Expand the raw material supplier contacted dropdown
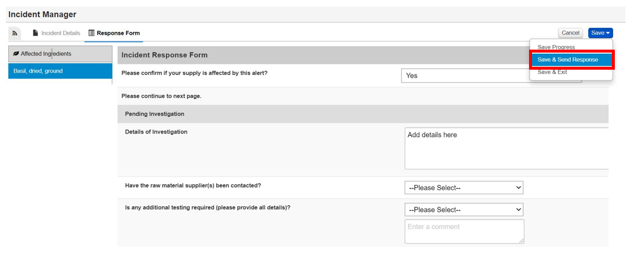This screenshot has height=254, width=632. (x=464, y=188)
